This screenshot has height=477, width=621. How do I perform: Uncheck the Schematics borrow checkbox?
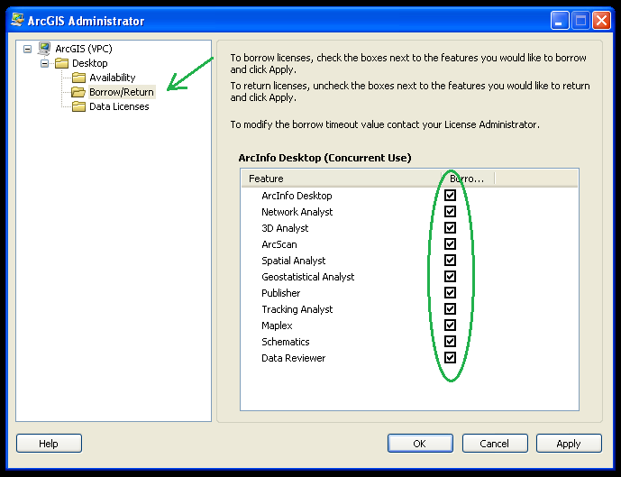(450, 342)
